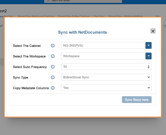Expand the Copy Metadate Columns Yes dropdown
Screen dimensions: 166x135
106,88
